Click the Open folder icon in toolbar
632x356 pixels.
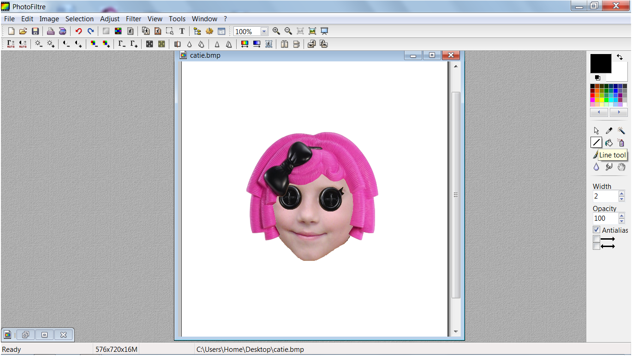click(x=23, y=31)
